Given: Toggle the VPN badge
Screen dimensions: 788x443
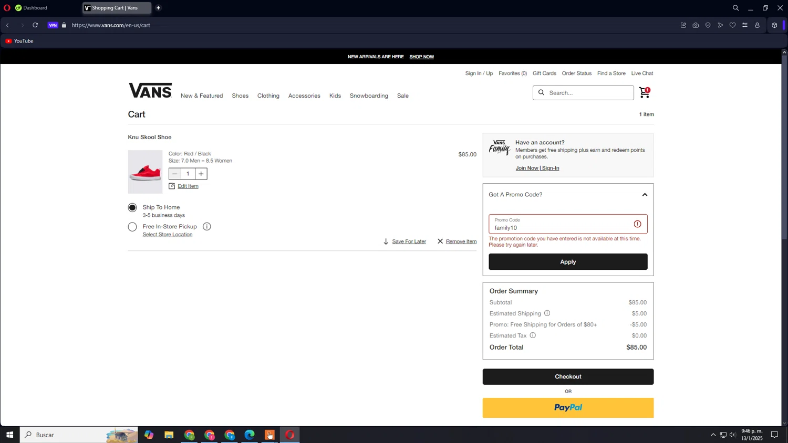Looking at the screenshot, I should click(x=53, y=25).
